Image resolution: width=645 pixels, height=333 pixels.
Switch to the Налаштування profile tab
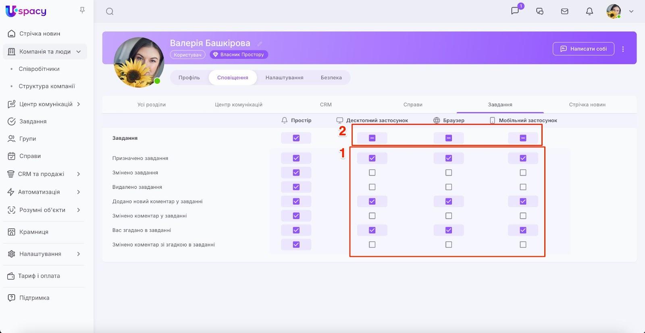click(x=284, y=78)
